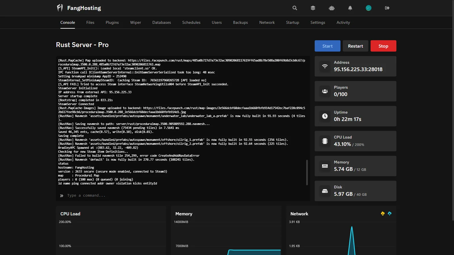Open the Databases tab
Image resolution: width=454 pixels, height=255 pixels.
click(161, 22)
